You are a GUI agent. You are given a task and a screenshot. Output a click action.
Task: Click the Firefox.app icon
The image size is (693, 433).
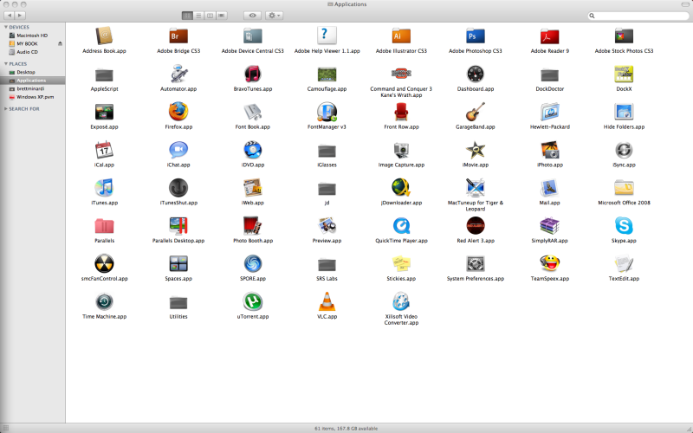point(178,112)
